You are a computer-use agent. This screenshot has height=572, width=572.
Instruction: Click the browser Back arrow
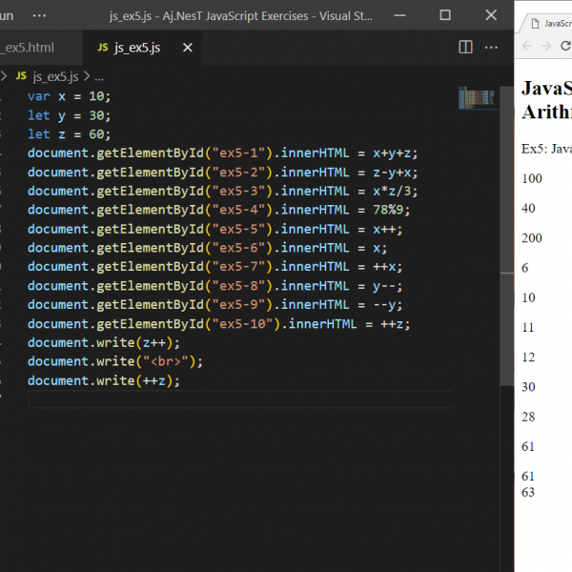point(526,46)
